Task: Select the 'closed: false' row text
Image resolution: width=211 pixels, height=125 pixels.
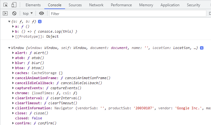Action: pyautogui.click(x=29, y=118)
